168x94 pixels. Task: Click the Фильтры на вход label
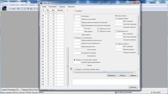(121, 16)
